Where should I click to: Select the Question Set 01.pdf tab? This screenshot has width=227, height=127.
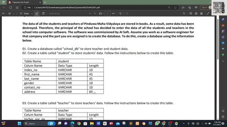coord(24,2)
